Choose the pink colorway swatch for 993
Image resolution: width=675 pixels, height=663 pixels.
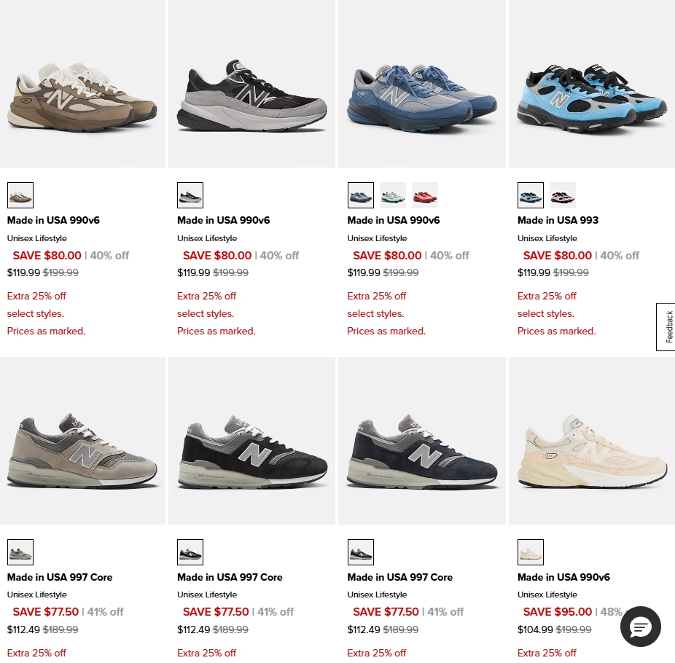click(x=563, y=195)
